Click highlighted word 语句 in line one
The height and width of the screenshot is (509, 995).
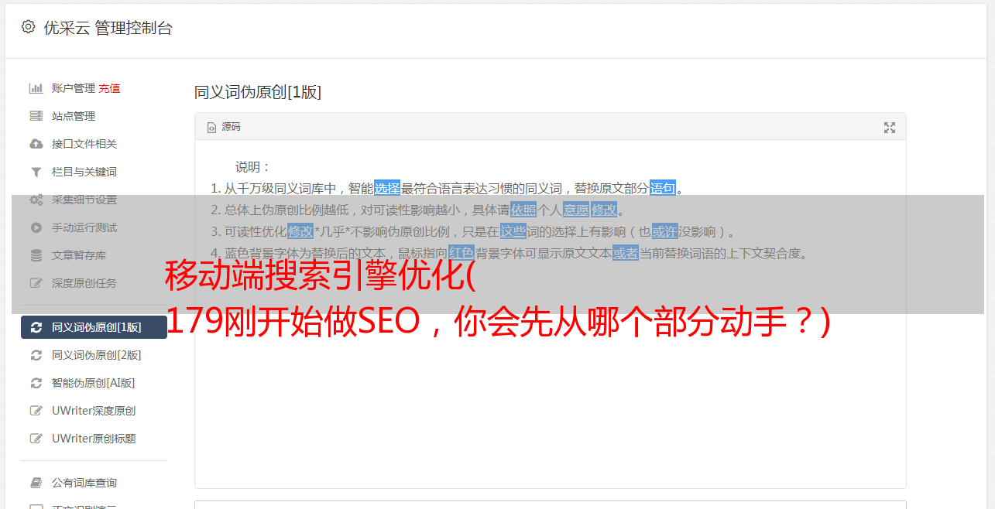[x=663, y=188]
